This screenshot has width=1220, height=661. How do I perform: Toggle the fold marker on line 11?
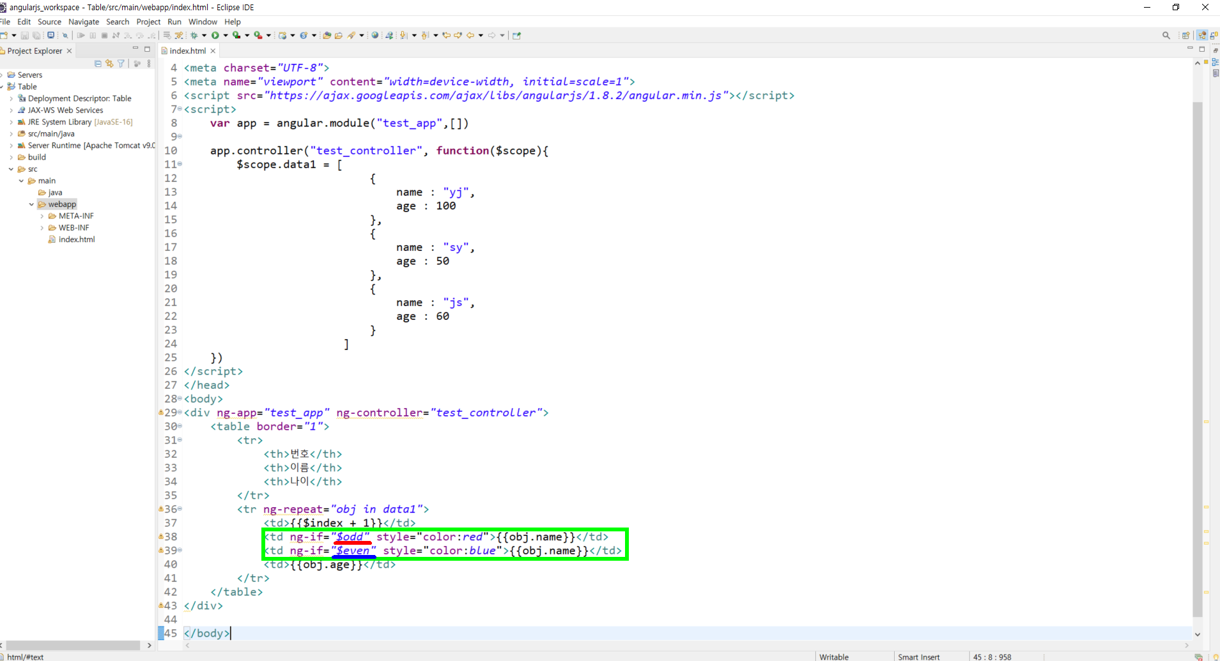(x=180, y=164)
